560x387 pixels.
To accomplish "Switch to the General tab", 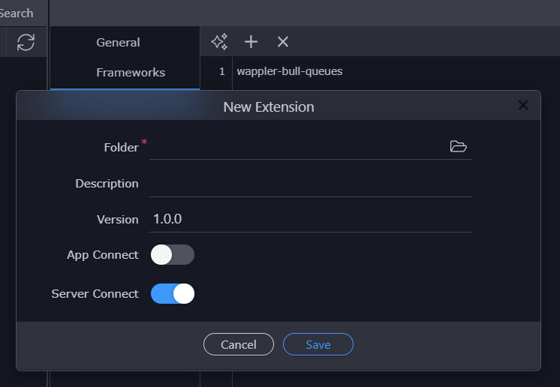I will click(x=118, y=43).
